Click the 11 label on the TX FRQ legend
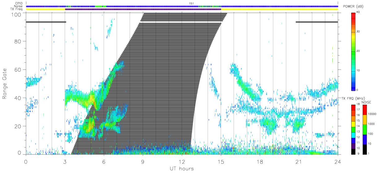Image resolution: width=380 pixels, height=175 pixels. [x=358, y=143]
